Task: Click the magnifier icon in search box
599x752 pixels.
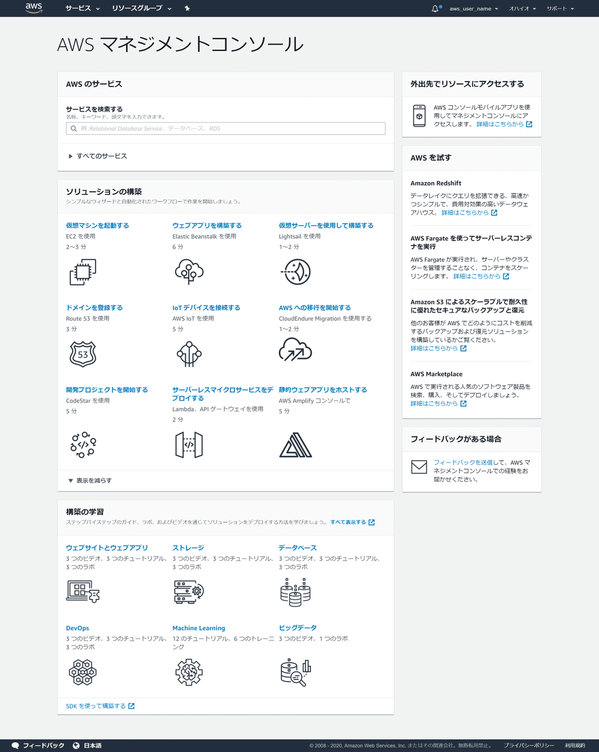Action: point(74,129)
